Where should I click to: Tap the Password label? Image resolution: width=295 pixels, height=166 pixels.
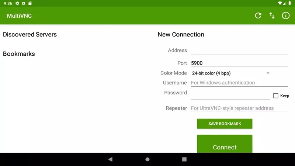point(176,93)
